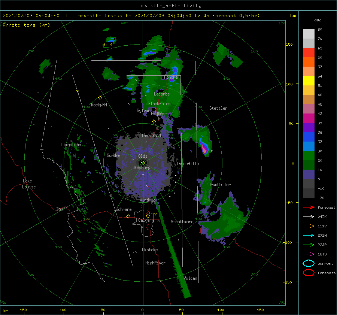Click the 5.4 storm top annotation

pos(108,45)
